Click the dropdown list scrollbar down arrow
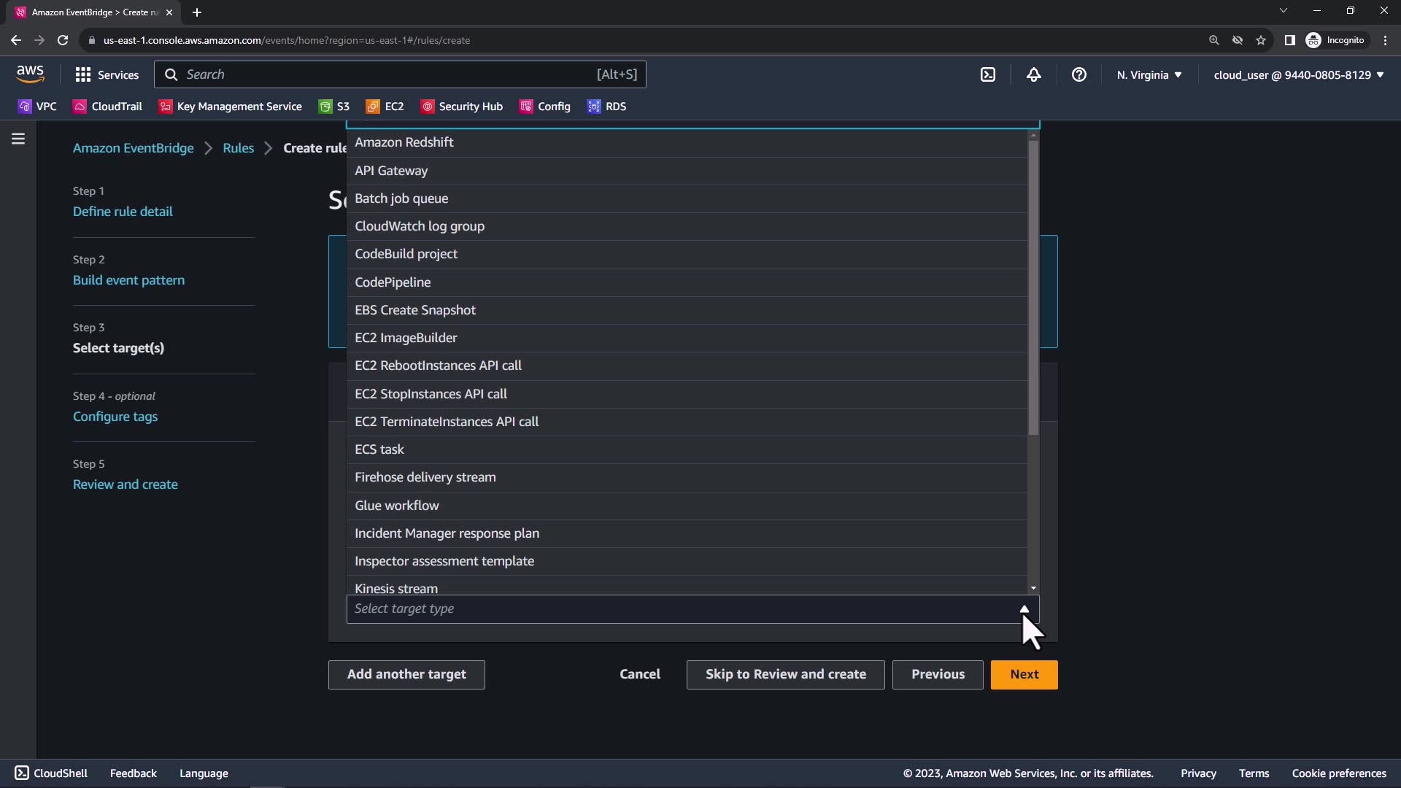 tap(1033, 588)
